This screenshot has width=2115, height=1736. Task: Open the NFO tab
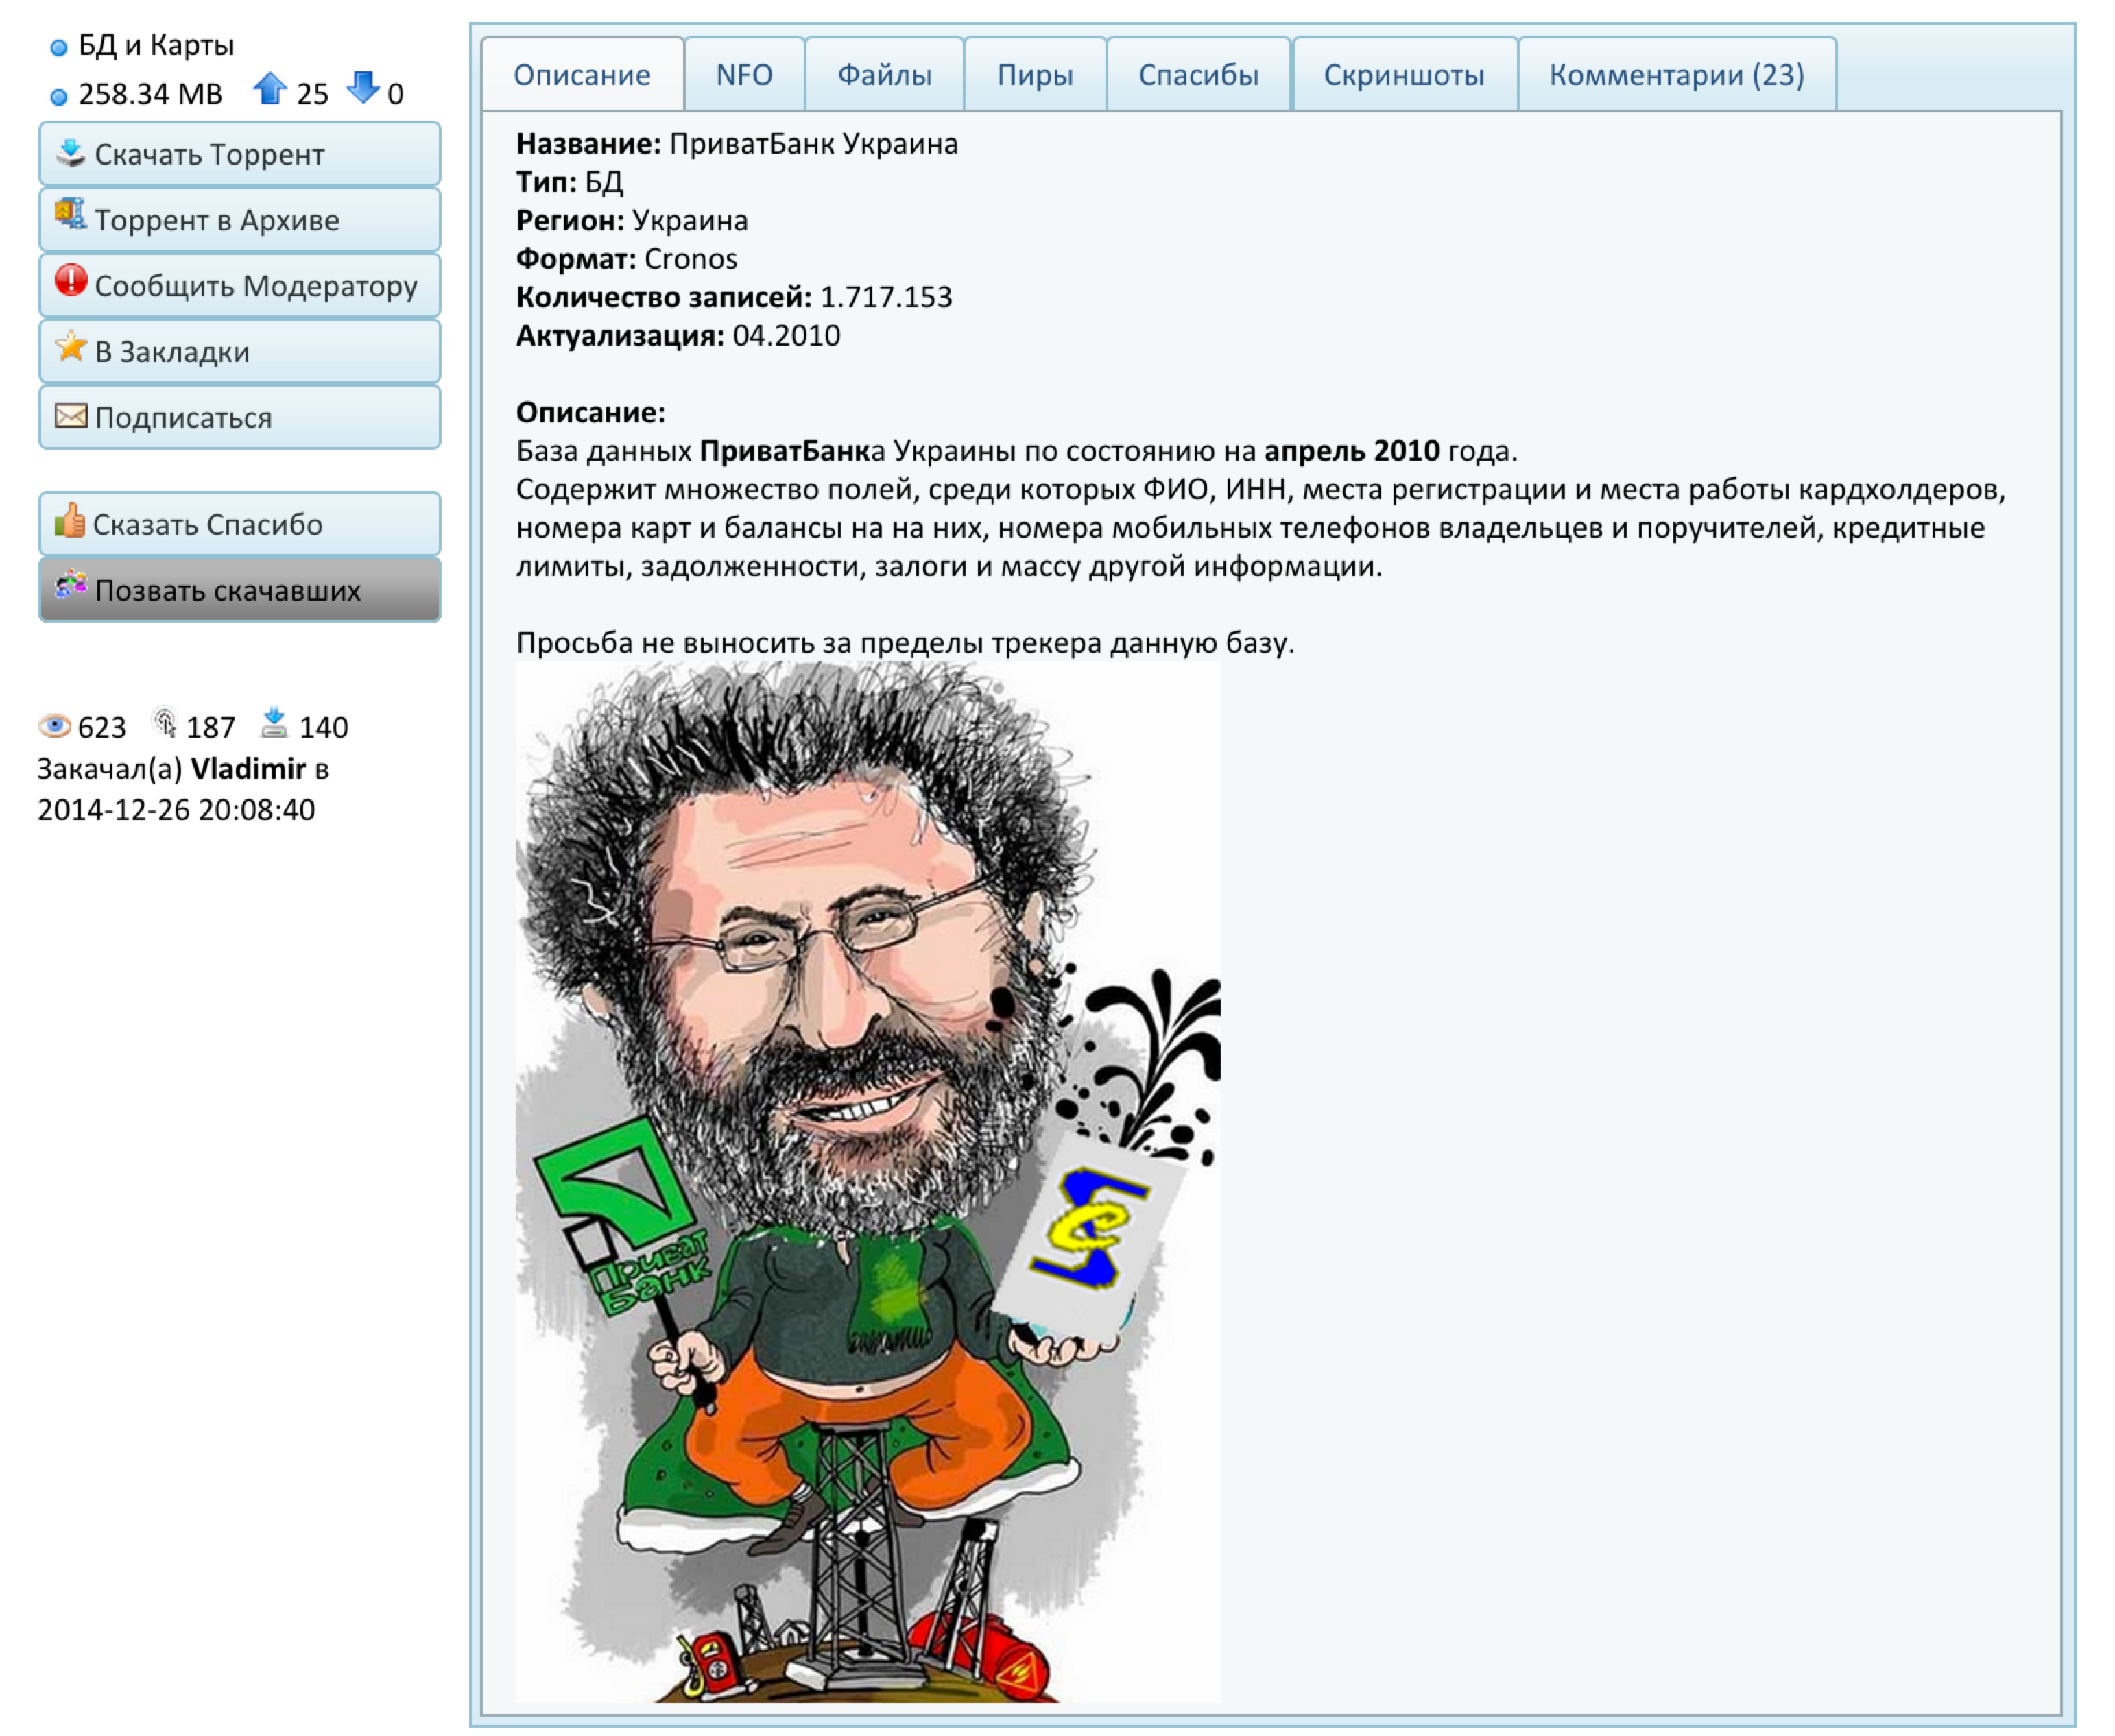[744, 75]
